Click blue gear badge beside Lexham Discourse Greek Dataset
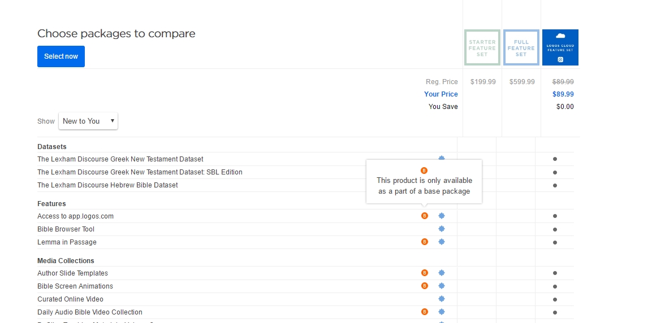 442,158
